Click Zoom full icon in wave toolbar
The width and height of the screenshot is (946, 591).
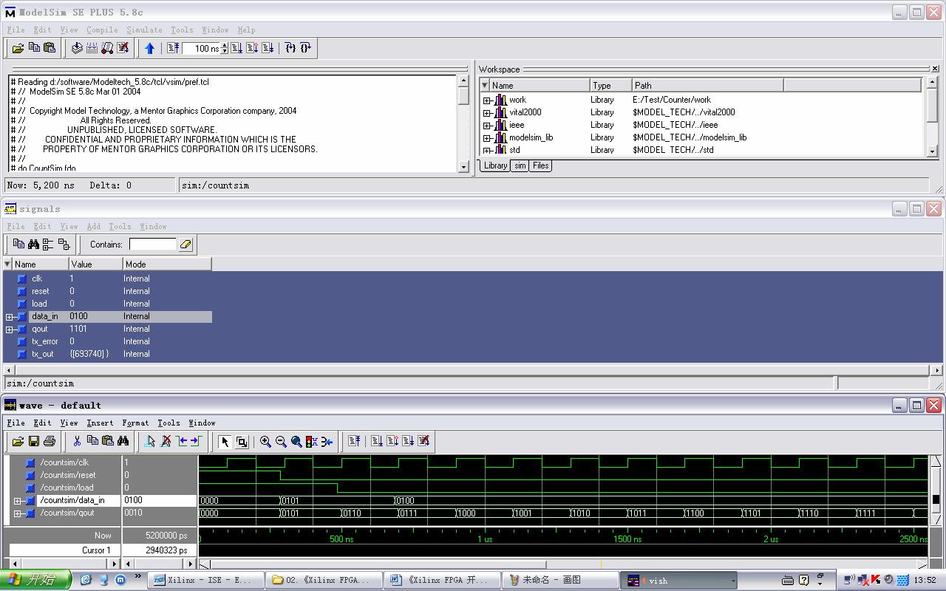point(296,441)
